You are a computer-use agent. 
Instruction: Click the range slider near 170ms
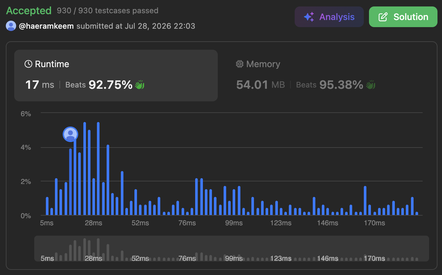[x=374, y=249]
